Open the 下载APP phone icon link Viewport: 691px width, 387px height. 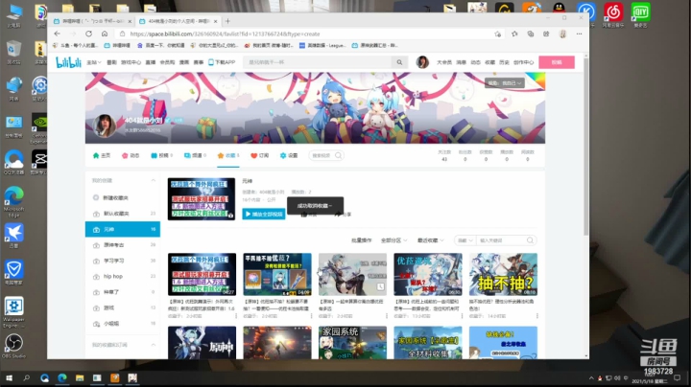(x=222, y=62)
